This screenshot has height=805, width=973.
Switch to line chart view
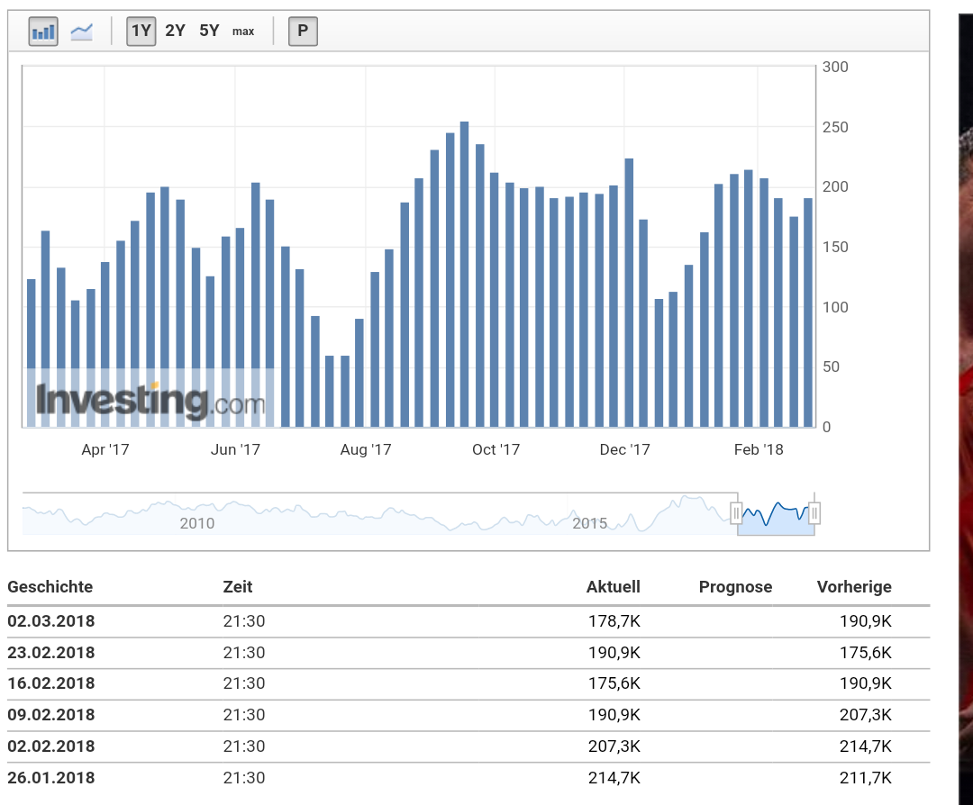(81, 31)
